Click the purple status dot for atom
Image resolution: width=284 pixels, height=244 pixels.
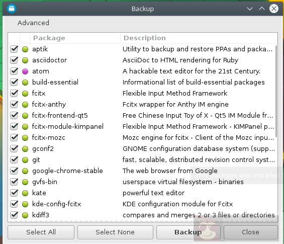pos(25,71)
